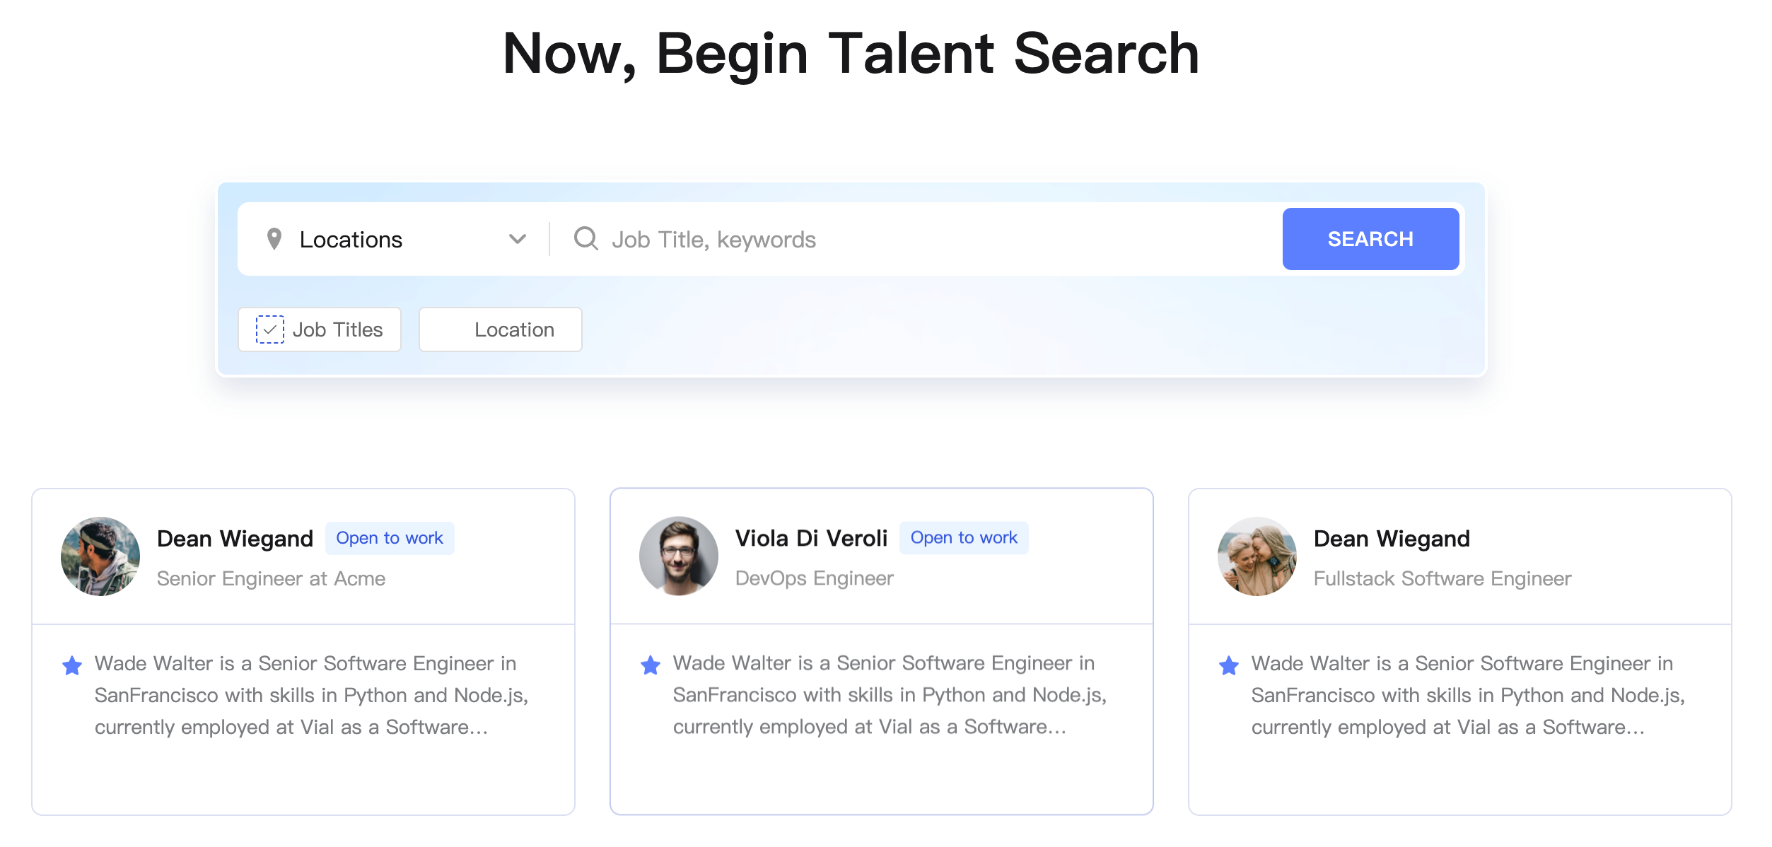Click the Open to work badge on Dean Wiegand
Screen dimensions: 1772x847
click(x=390, y=538)
